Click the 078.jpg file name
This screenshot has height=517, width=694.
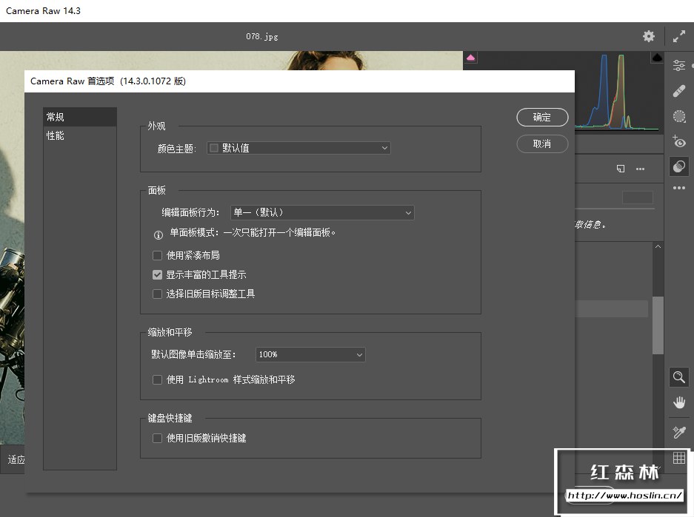click(262, 36)
